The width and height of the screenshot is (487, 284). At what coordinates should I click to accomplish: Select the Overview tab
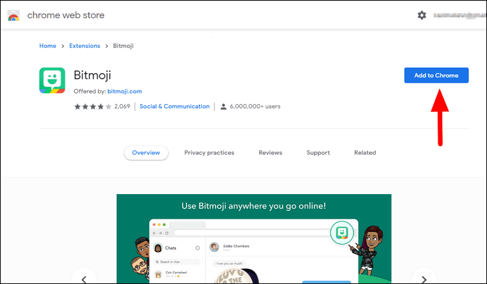point(146,153)
